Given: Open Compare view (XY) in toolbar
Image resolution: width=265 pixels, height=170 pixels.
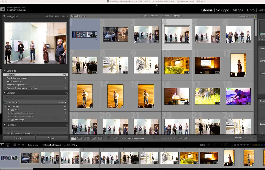Looking at the screenshot, I should (x=86, y=138).
